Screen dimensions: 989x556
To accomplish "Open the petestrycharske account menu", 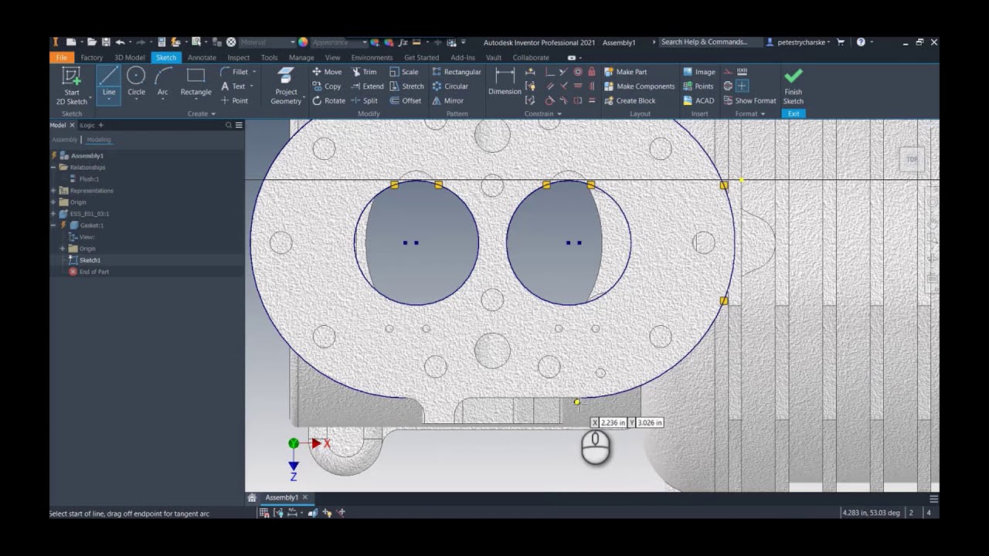I will tap(798, 42).
